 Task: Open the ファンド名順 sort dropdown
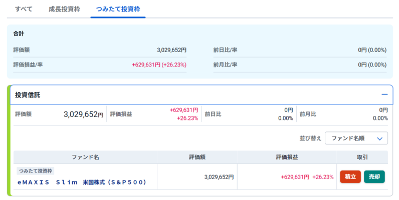[356, 138]
